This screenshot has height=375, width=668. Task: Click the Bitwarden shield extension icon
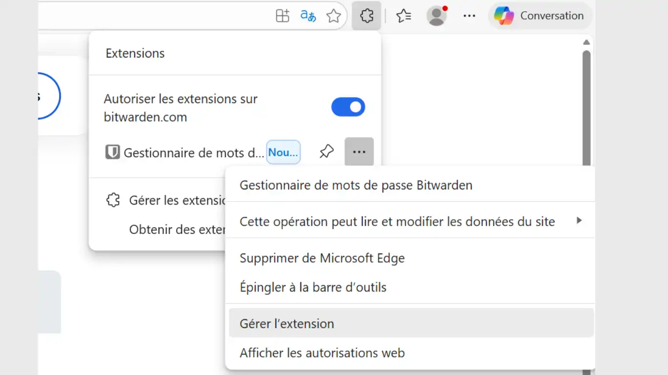click(112, 152)
